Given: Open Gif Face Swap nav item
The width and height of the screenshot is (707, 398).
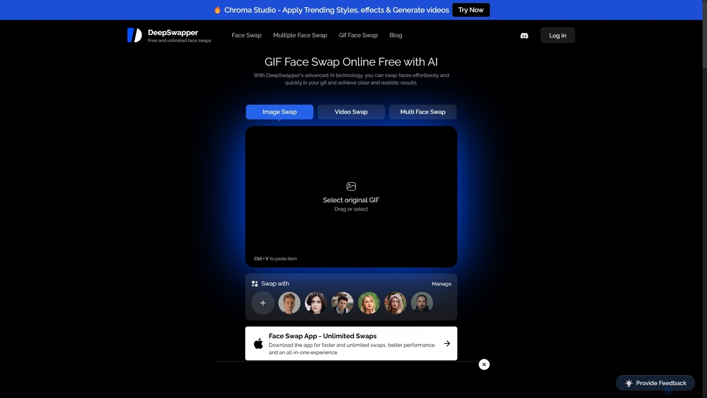Looking at the screenshot, I should click(358, 35).
